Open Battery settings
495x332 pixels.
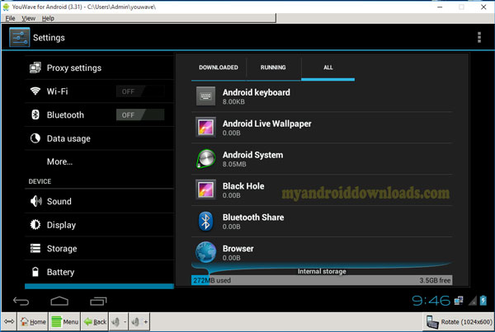coord(100,272)
